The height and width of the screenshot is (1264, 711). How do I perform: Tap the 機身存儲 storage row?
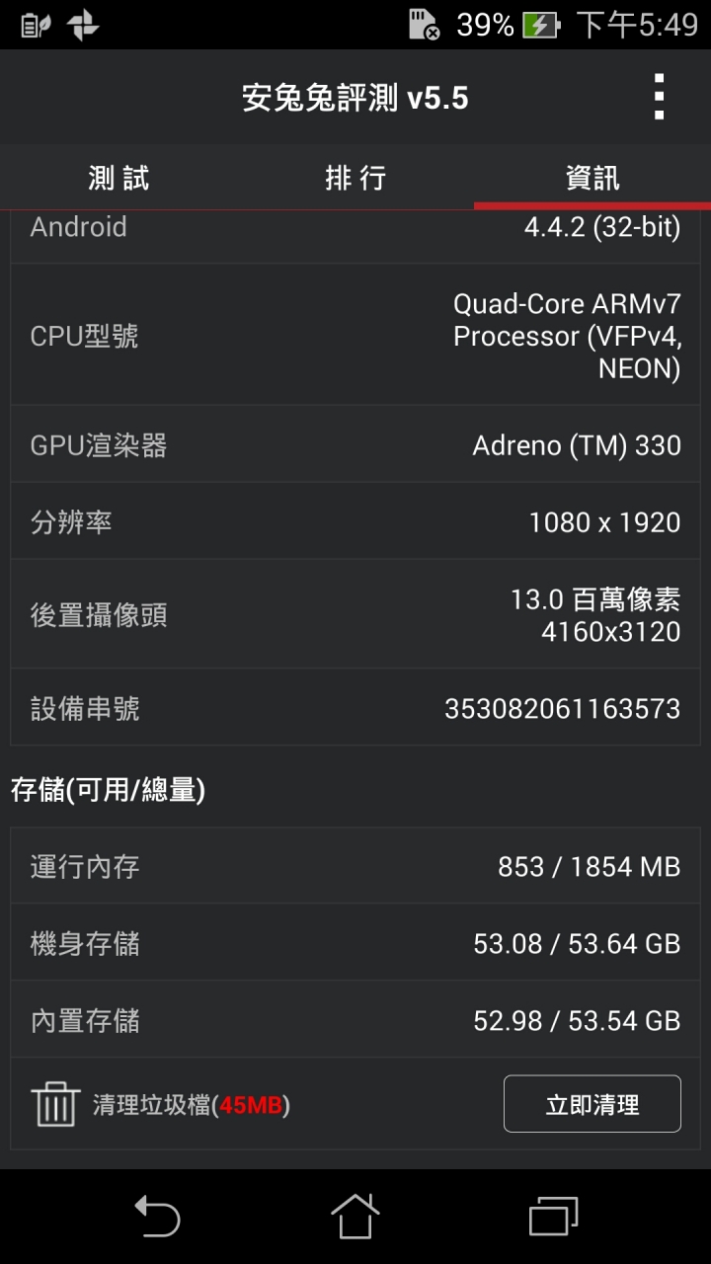(x=355, y=943)
